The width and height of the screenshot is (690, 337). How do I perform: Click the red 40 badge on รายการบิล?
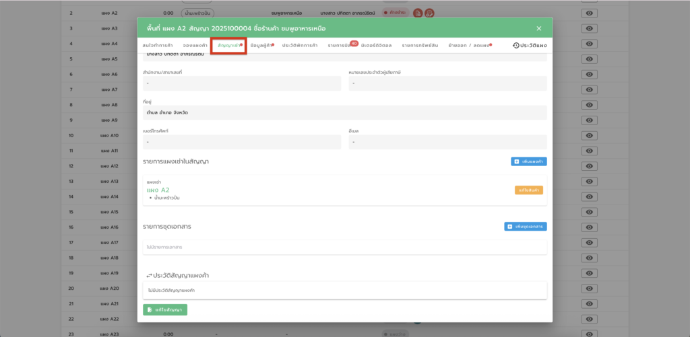pos(354,43)
